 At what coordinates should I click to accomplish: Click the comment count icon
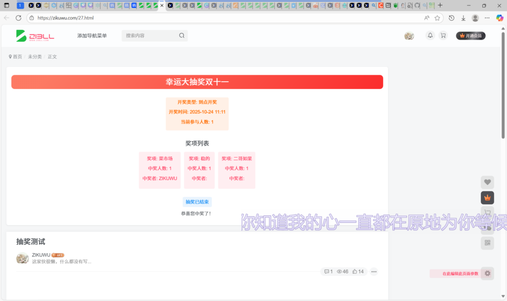point(327,271)
